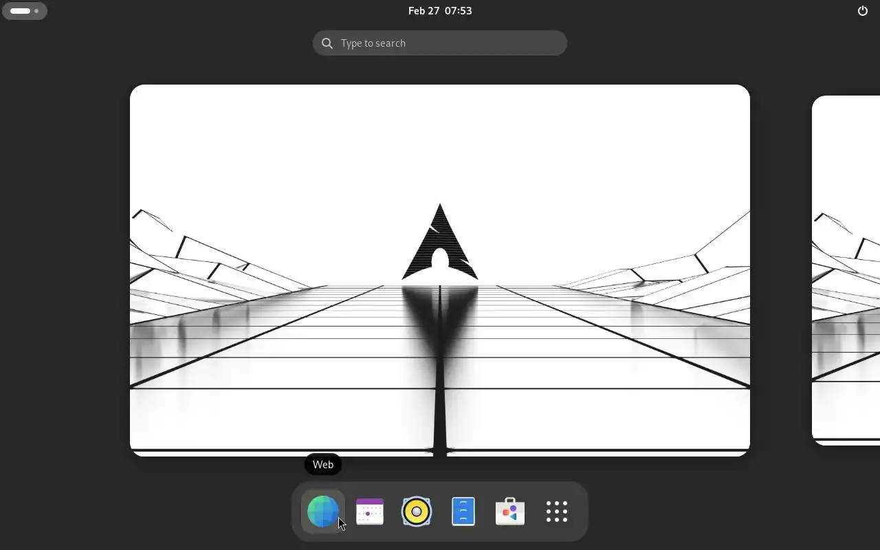The width and height of the screenshot is (880, 550).
Task: Open the blue Files cabinet icon
Action: 463,511
